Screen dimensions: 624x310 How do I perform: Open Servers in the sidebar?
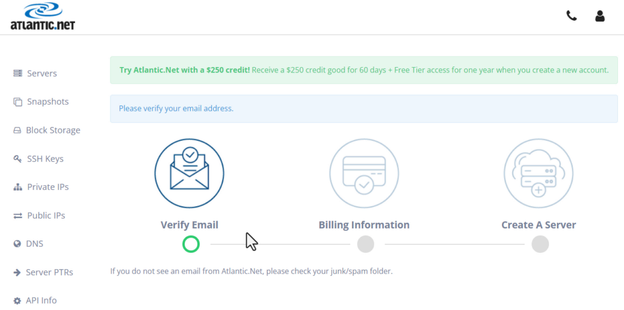tap(42, 74)
